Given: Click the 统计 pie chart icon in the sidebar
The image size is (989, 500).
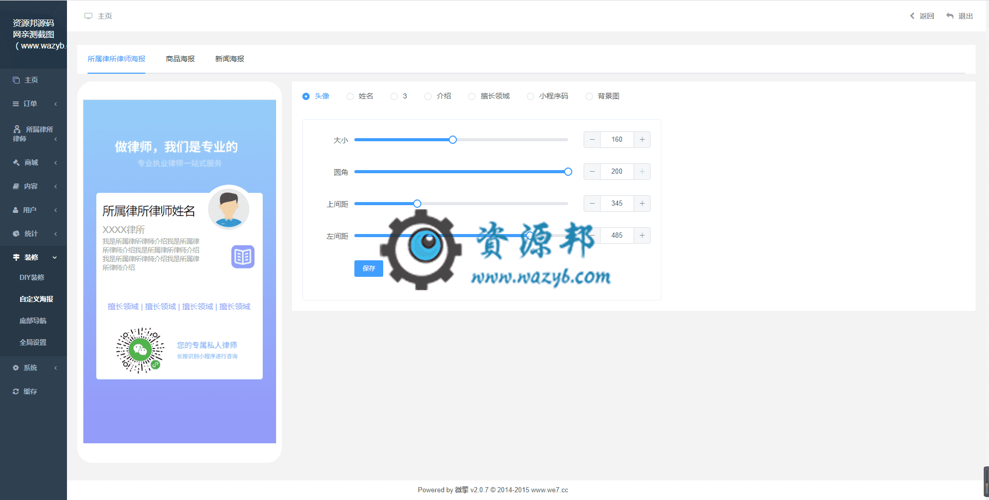Looking at the screenshot, I should (16, 234).
